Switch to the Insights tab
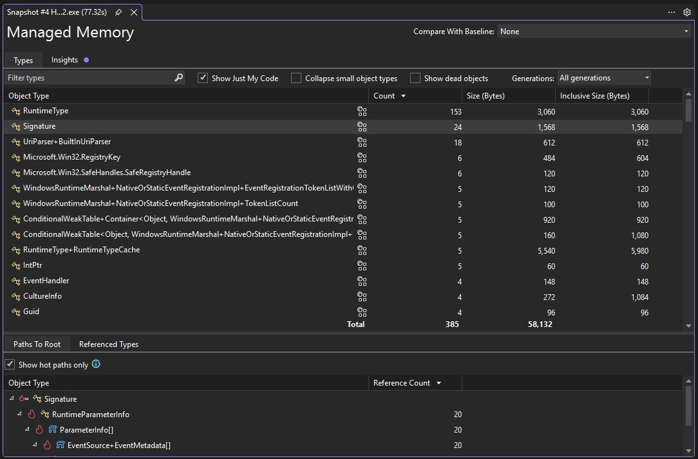The image size is (698, 459). [66, 59]
